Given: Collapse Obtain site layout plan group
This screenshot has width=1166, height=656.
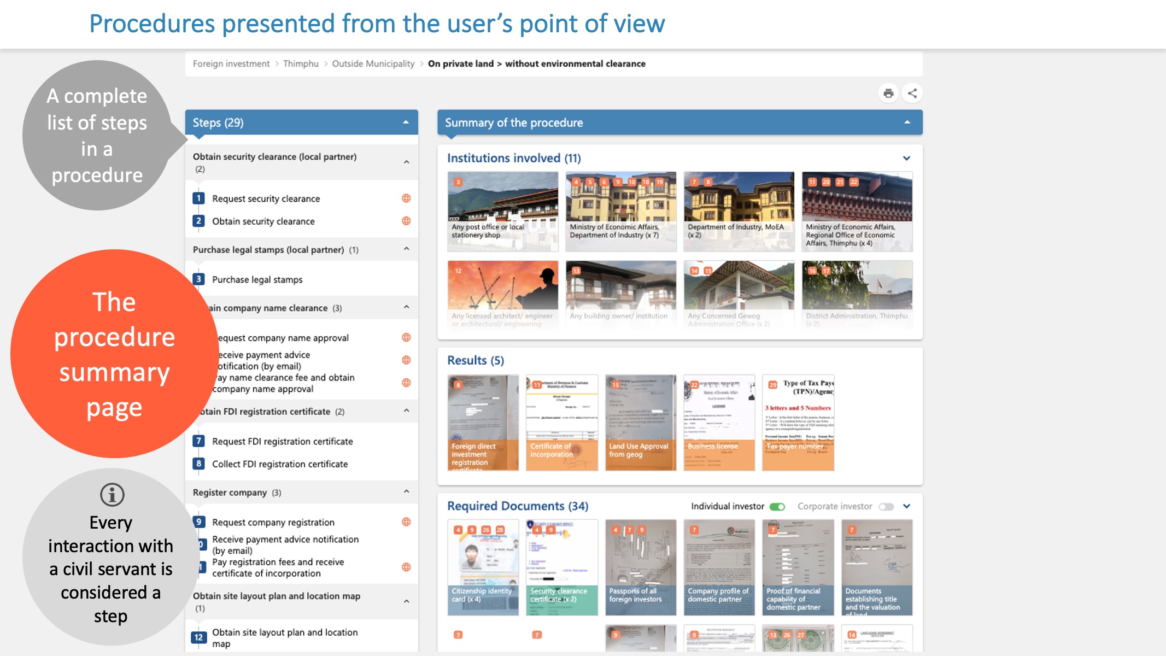Looking at the screenshot, I should pyautogui.click(x=406, y=601).
